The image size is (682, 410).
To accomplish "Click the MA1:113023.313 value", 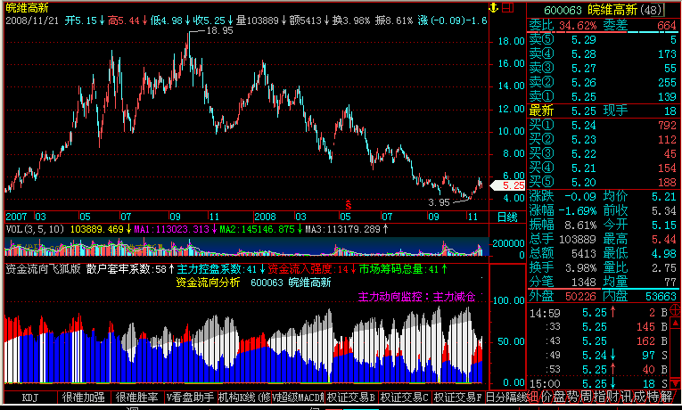I will pos(171,229).
